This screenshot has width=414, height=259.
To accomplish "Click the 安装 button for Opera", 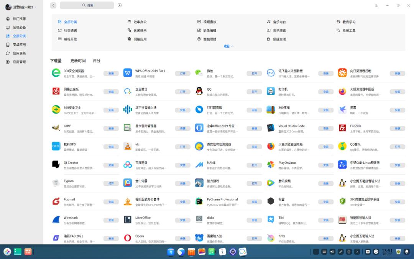I will tap(183, 238).
